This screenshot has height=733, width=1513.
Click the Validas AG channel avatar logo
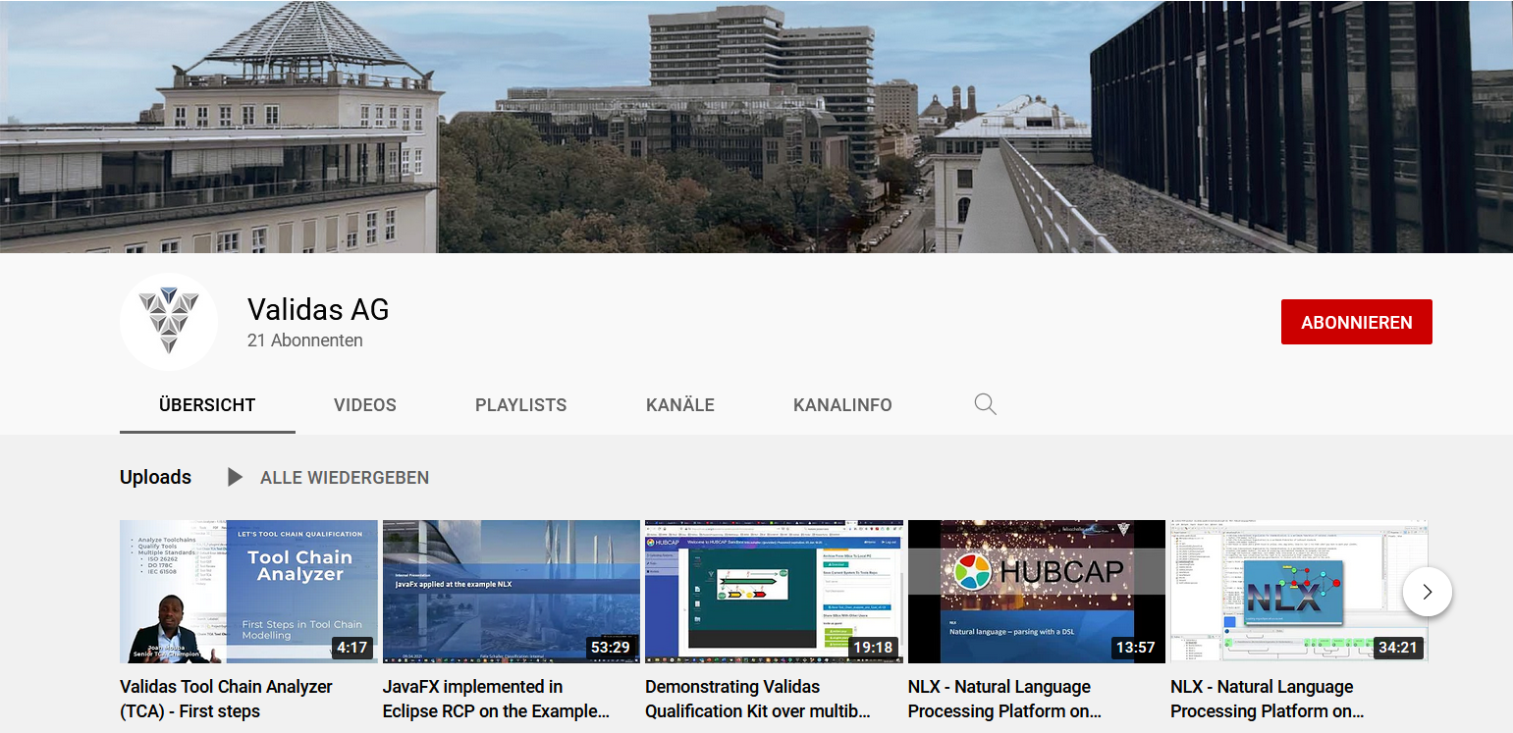169,322
